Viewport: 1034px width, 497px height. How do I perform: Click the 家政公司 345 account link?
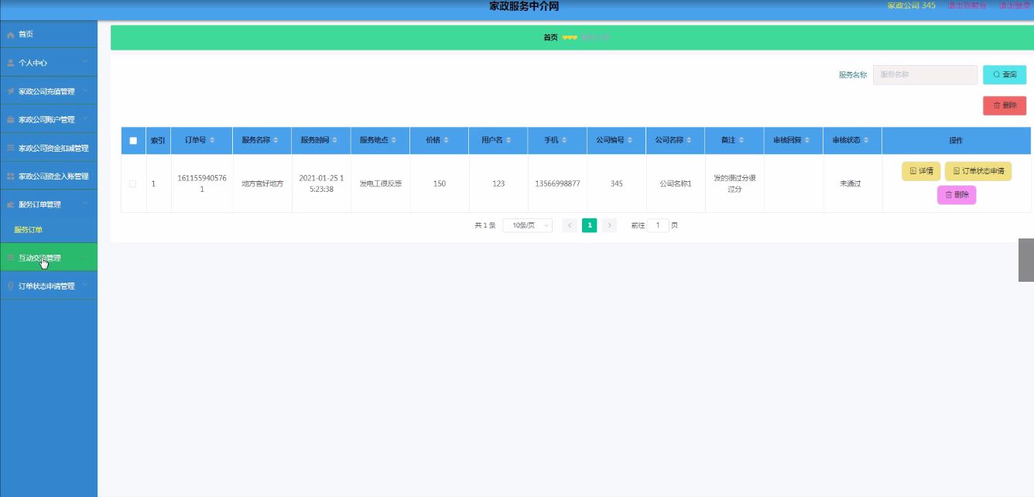(911, 5)
